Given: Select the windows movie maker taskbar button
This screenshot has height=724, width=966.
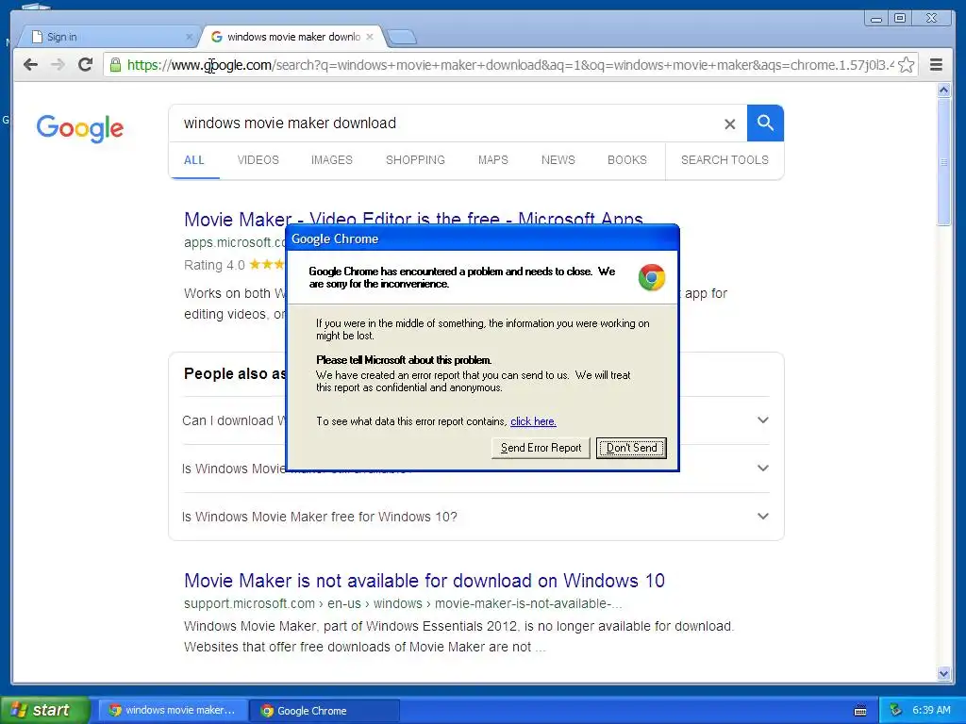Looking at the screenshot, I should click(x=174, y=710).
